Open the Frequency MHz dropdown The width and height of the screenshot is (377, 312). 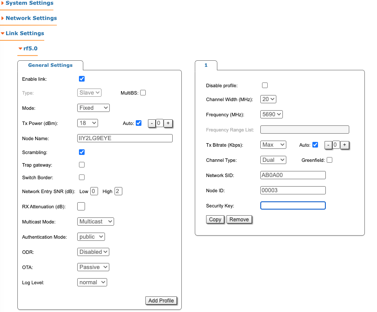tap(272, 114)
